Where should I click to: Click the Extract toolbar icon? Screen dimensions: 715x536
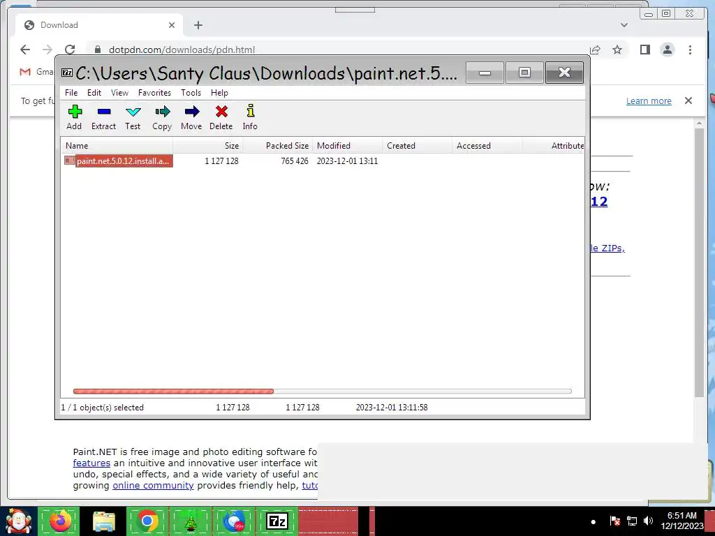(103, 117)
